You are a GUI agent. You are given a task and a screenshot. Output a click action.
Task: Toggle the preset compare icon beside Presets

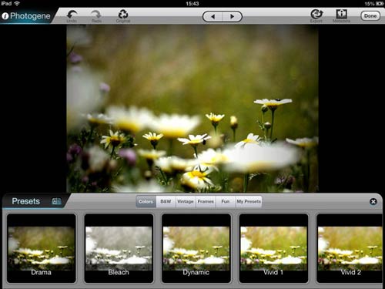(x=56, y=201)
